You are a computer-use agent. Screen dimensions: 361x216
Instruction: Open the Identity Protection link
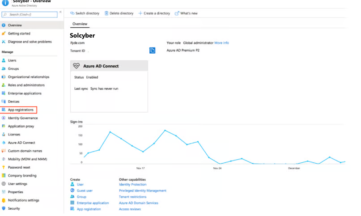(132, 184)
